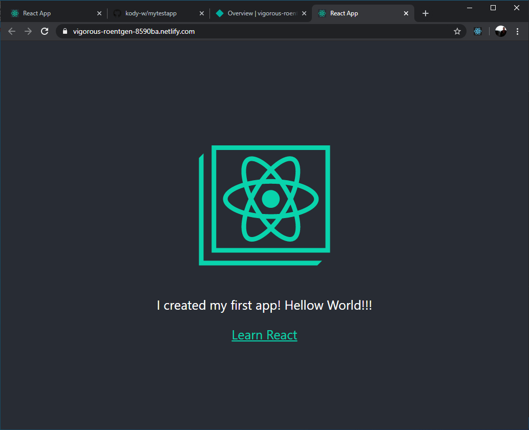View site security via the padlock icon
The height and width of the screenshot is (430, 529).
[x=65, y=31]
